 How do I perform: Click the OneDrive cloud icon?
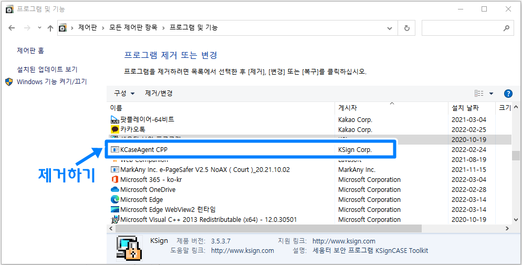click(x=115, y=189)
